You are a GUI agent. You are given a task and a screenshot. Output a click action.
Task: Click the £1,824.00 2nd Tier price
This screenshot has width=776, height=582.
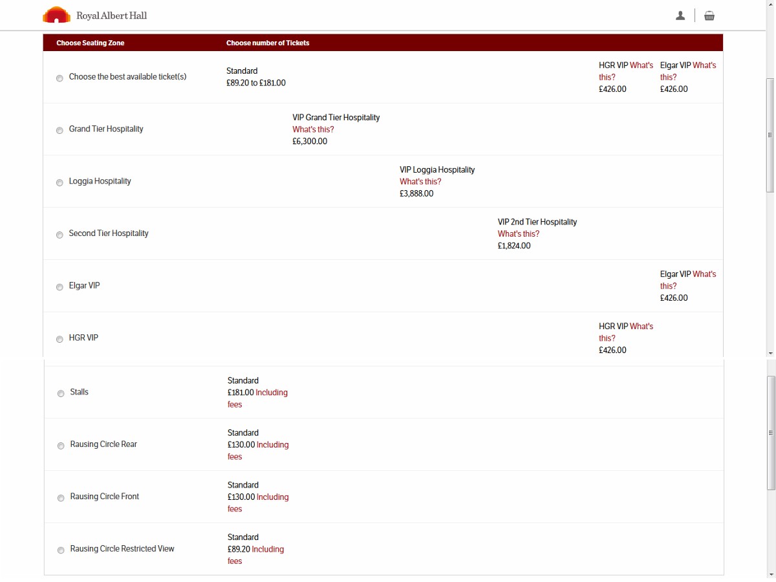[514, 246]
